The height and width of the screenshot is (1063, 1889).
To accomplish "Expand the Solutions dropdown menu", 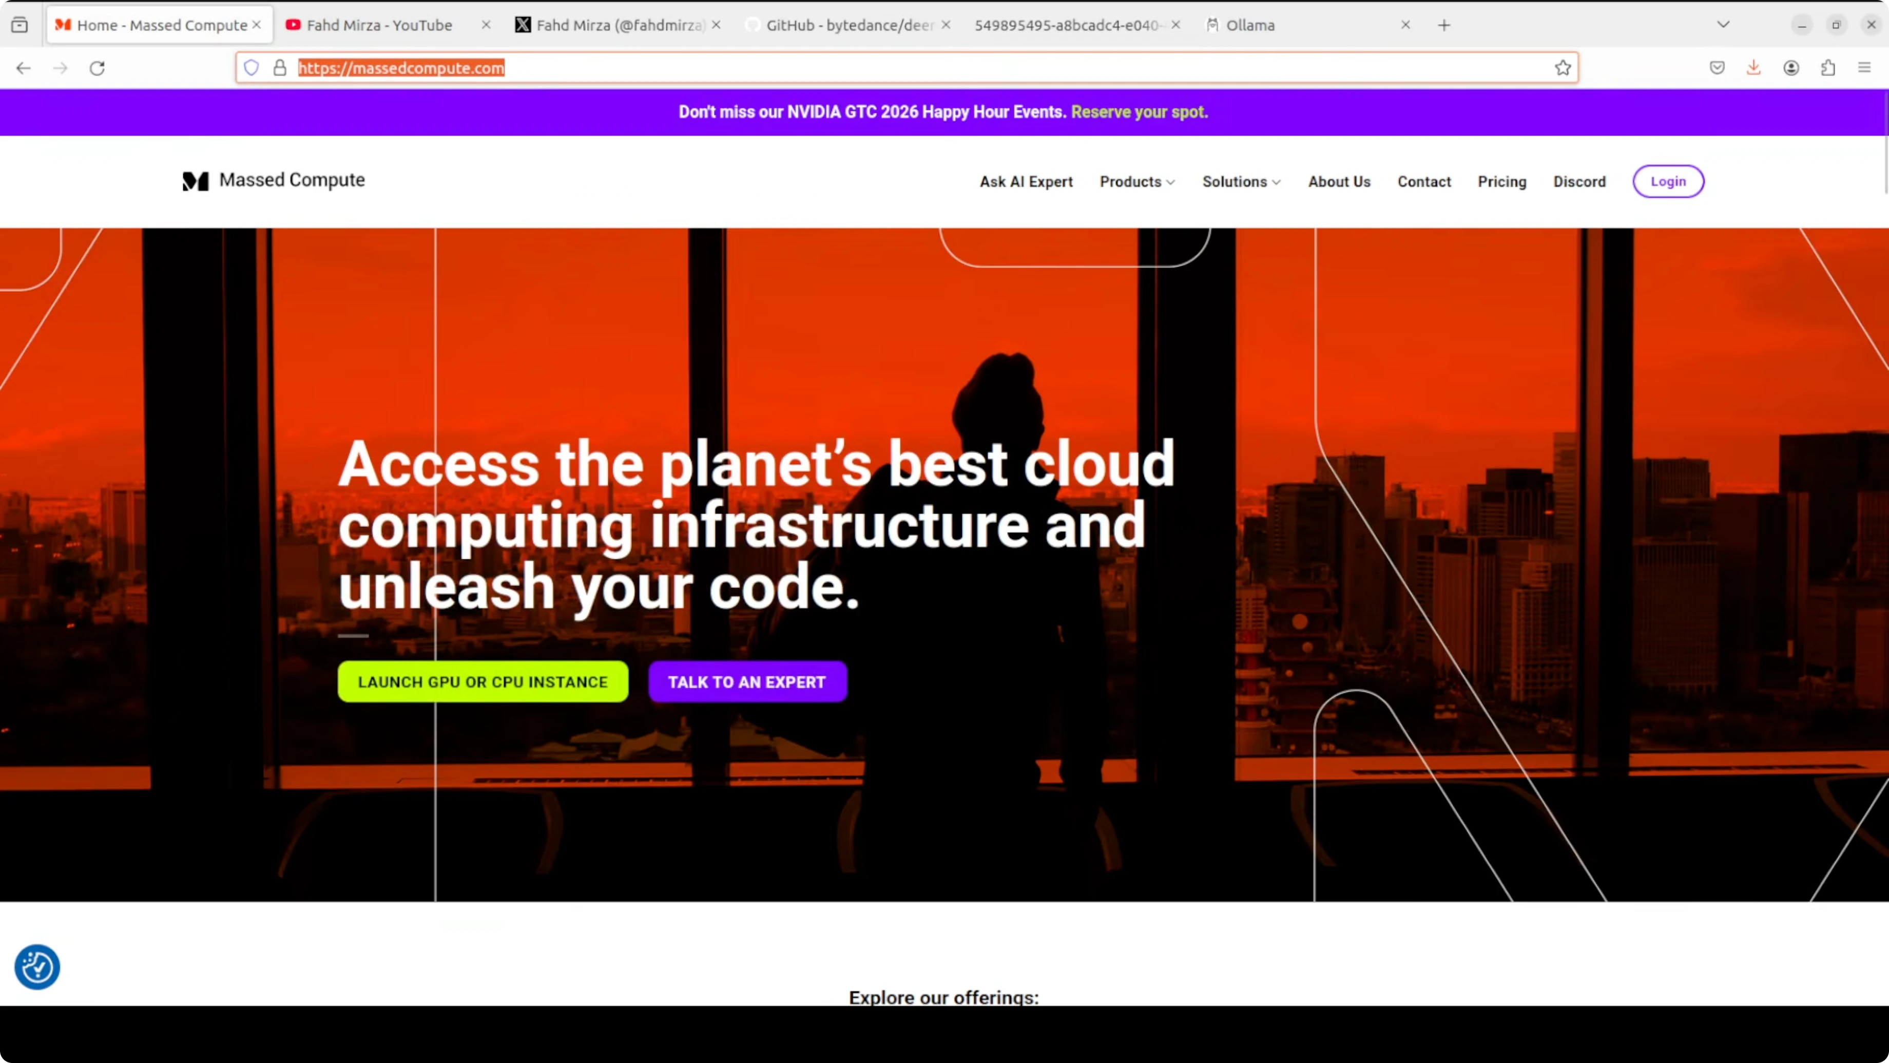I will click(1241, 182).
